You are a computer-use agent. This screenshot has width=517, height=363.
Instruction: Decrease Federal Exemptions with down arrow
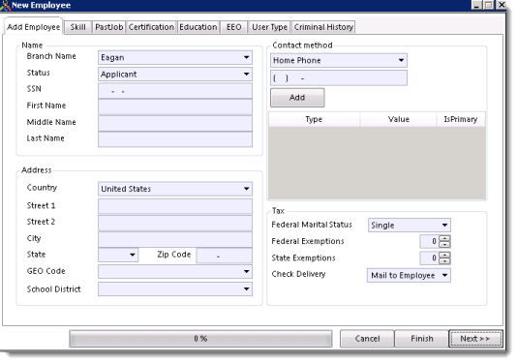(444, 245)
